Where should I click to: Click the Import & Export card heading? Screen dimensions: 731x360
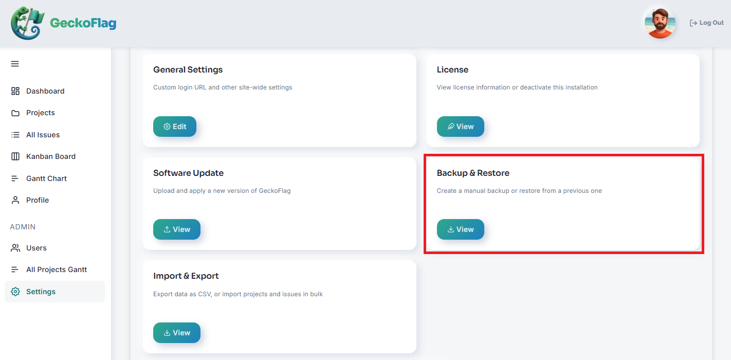click(186, 276)
